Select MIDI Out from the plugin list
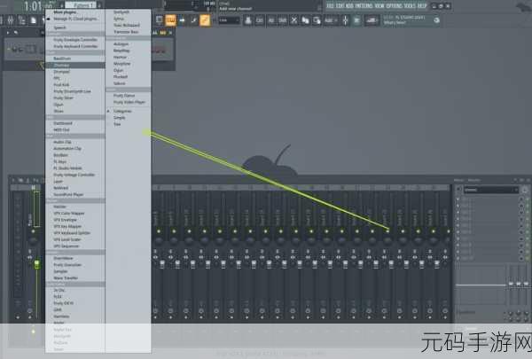This screenshot has height=359, width=532. click(61, 129)
